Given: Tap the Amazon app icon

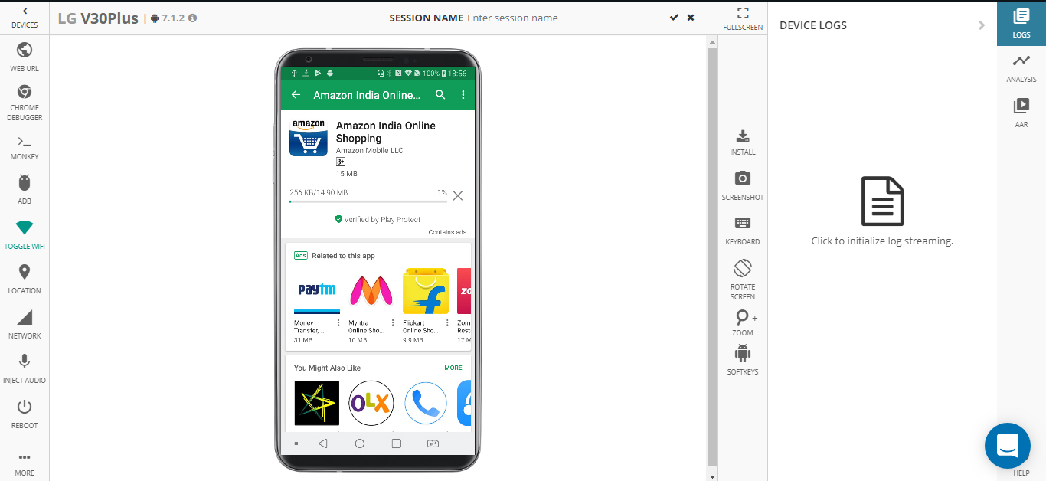Looking at the screenshot, I should pyautogui.click(x=309, y=138).
